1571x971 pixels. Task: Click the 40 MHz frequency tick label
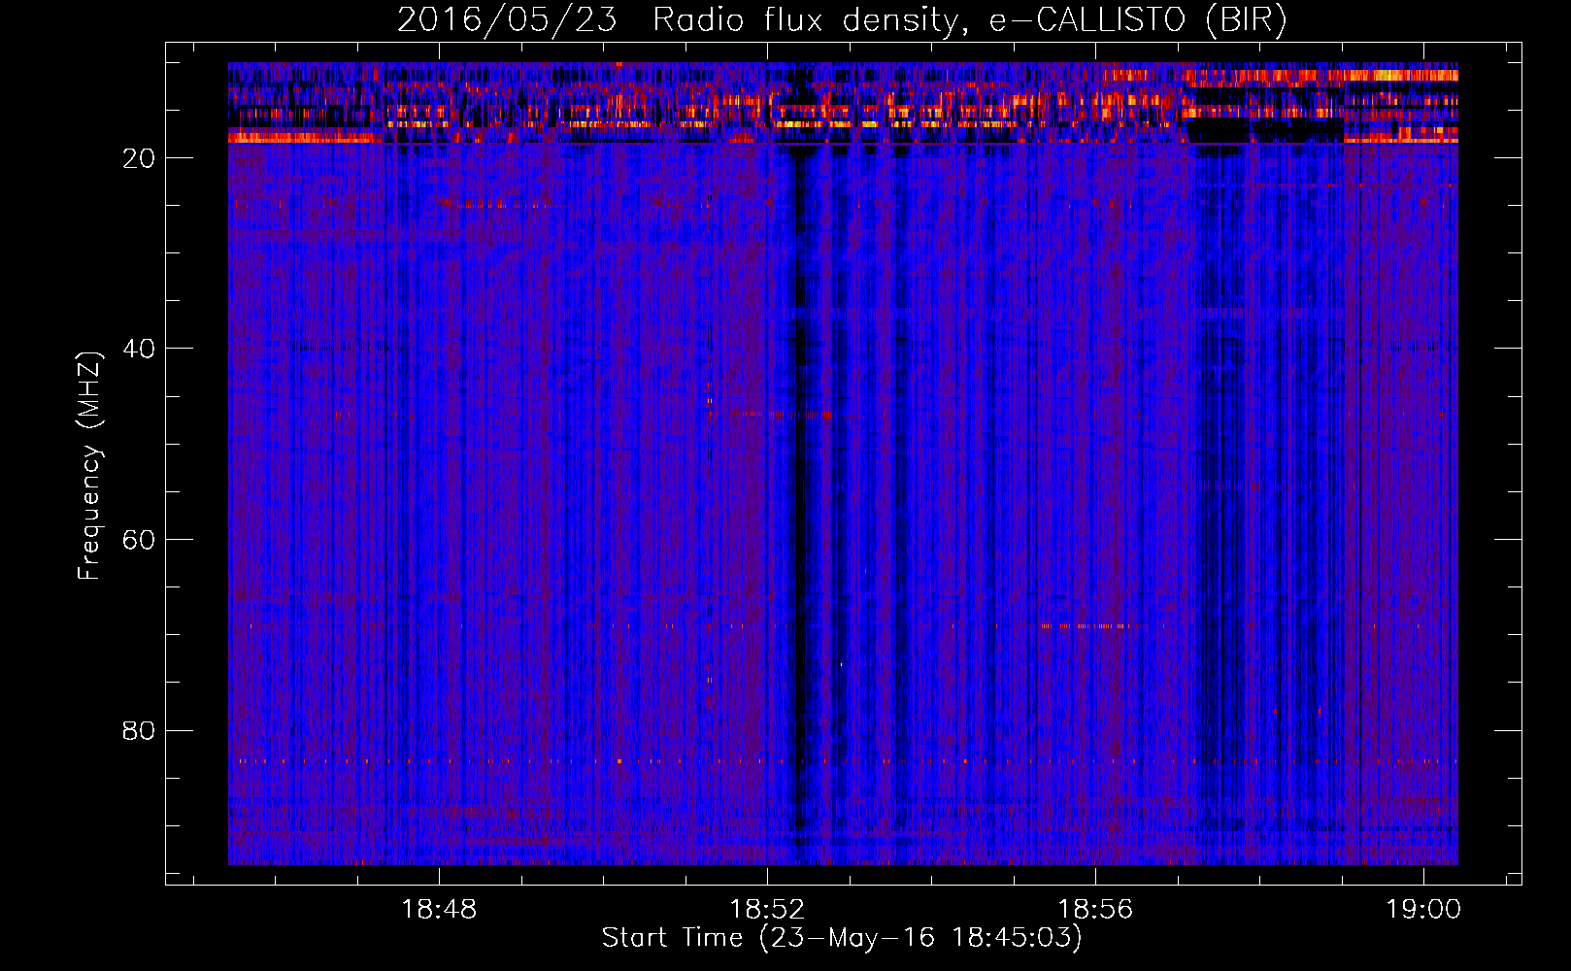(x=139, y=349)
